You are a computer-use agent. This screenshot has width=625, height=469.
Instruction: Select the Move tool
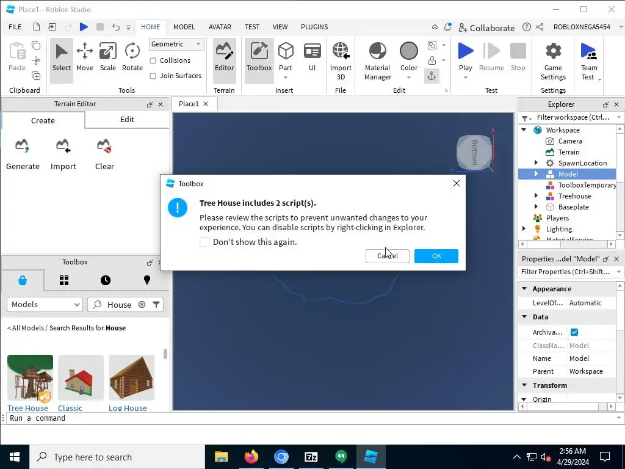pos(84,57)
